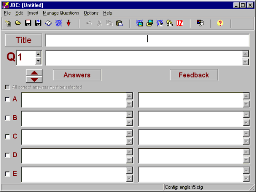Save the quiz with the floppy disk icon
This screenshot has width=256, height=192.
[28, 23]
